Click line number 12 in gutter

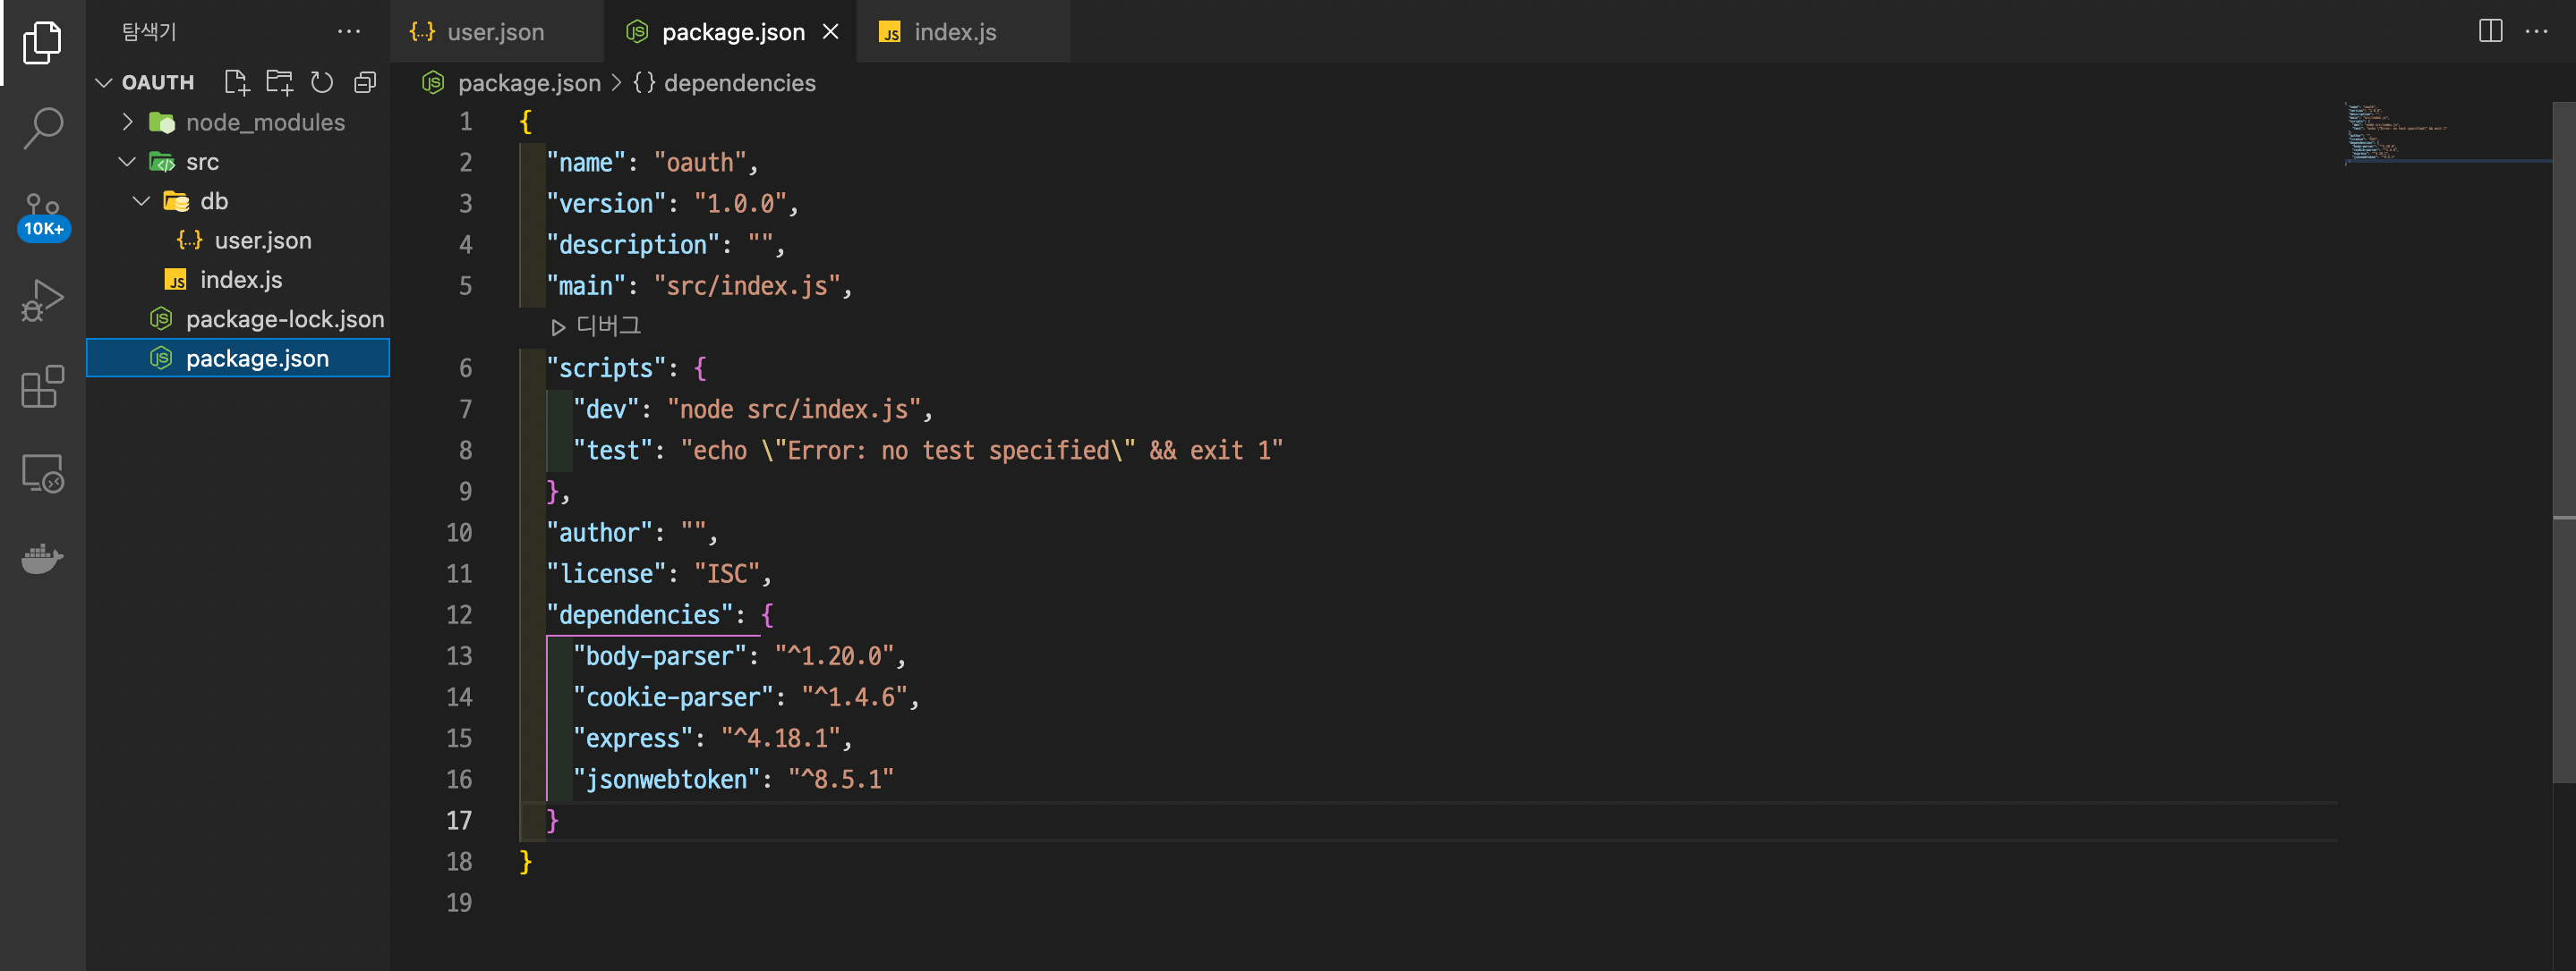click(x=459, y=614)
